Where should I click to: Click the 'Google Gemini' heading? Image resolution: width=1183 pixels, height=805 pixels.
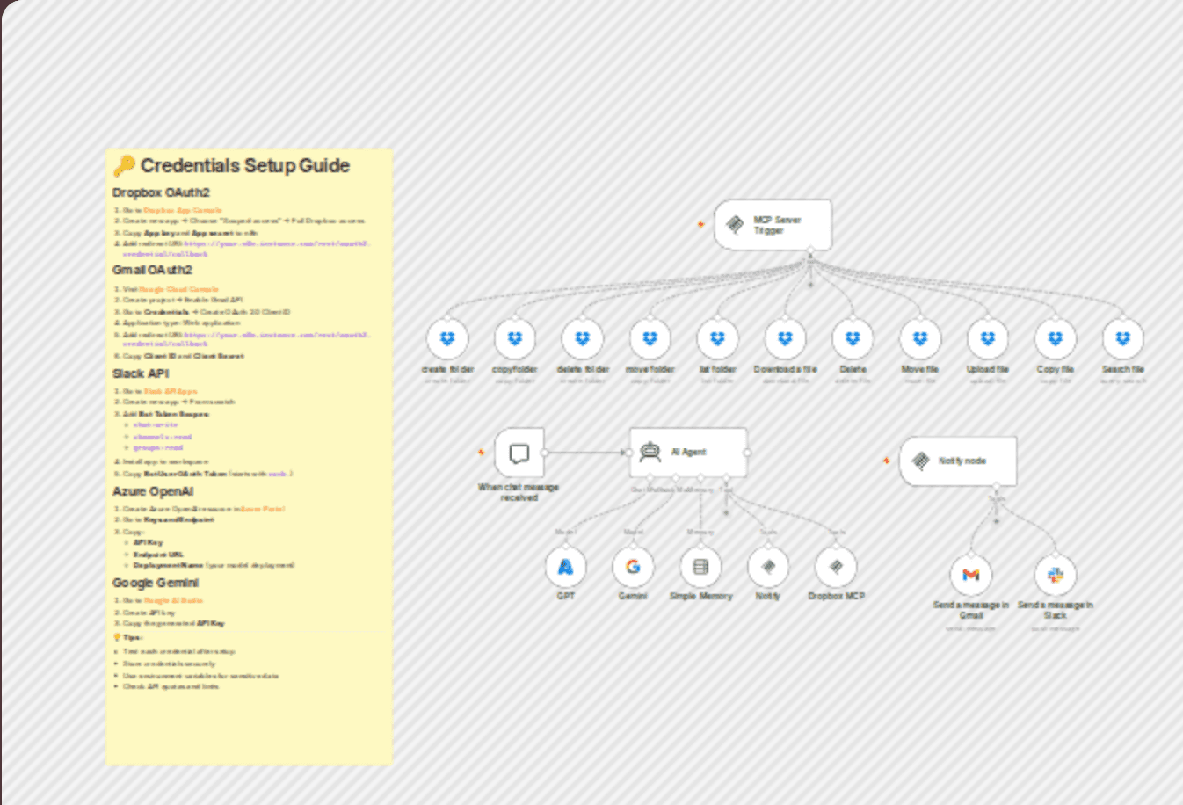[x=156, y=583]
